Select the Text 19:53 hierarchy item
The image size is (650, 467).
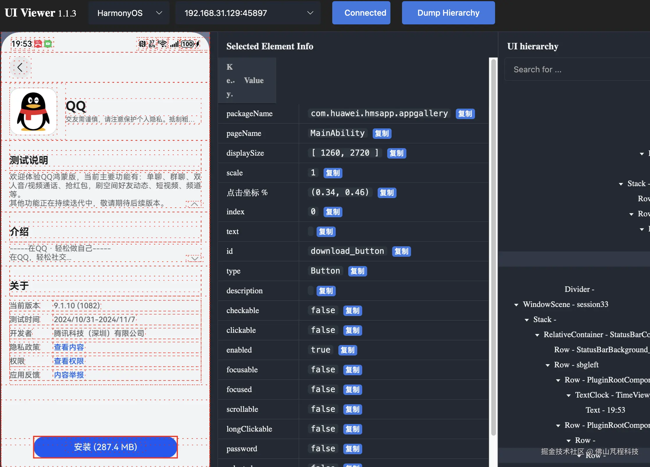(x=605, y=410)
